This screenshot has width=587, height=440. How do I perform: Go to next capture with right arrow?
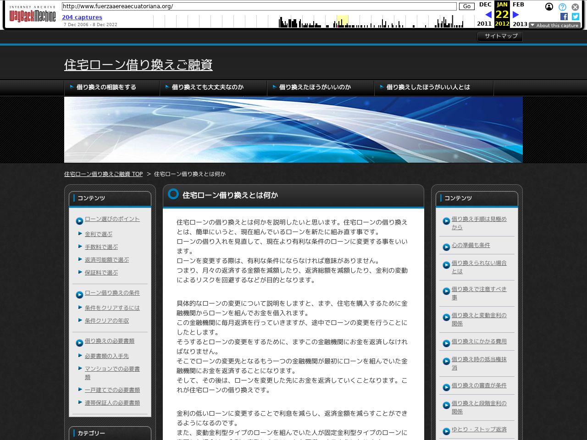pos(516,15)
